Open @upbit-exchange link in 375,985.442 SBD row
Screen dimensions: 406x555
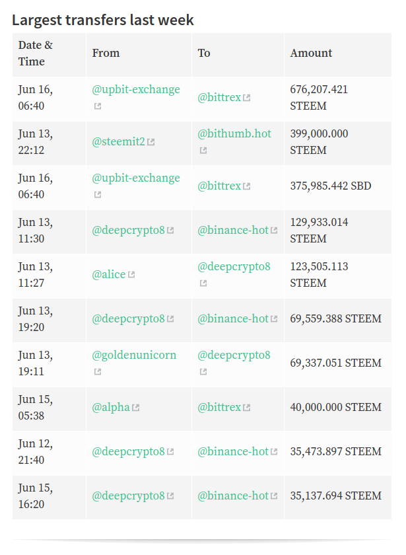tap(136, 178)
